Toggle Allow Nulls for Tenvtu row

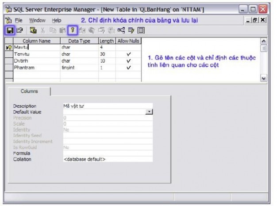click(x=128, y=54)
